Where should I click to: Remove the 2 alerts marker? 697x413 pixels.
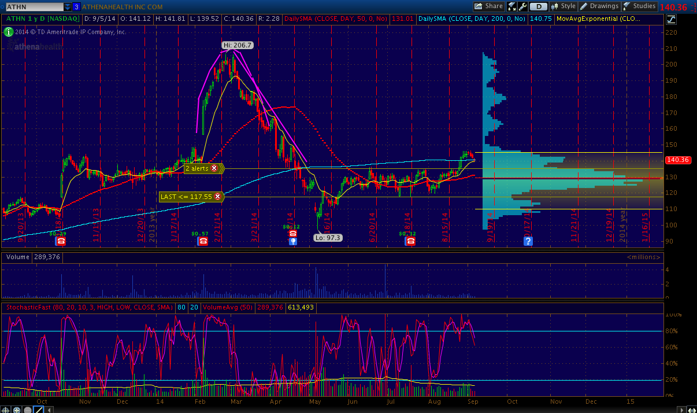click(214, 168)
